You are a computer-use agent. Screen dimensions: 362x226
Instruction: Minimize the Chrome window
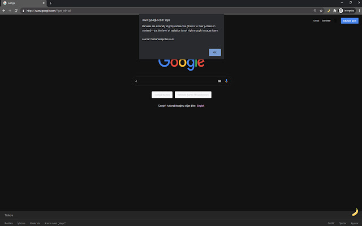(x=342, y=3)
